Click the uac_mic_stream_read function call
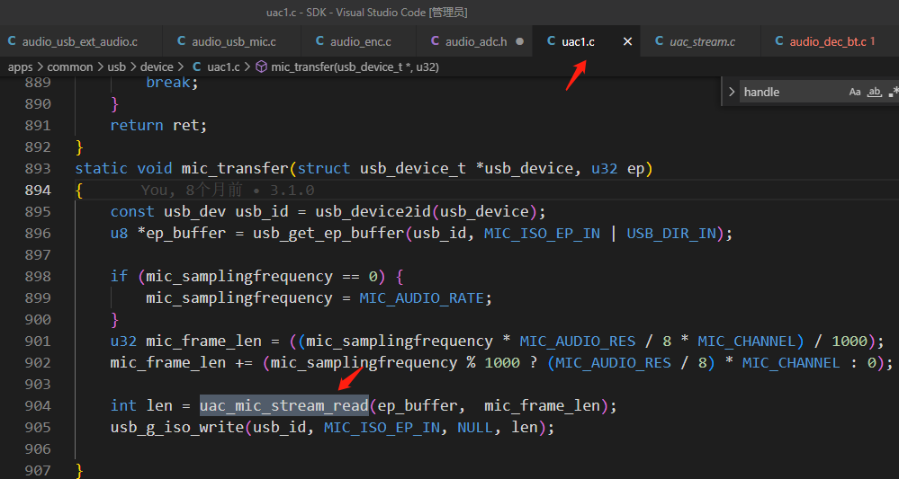The image size is (899, 479). [x=283, y=405]
